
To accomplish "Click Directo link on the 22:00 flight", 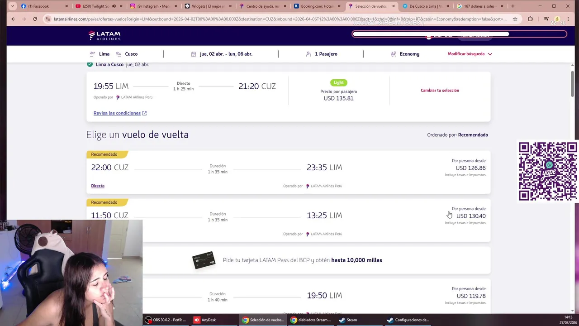I will tap(98, 186).
